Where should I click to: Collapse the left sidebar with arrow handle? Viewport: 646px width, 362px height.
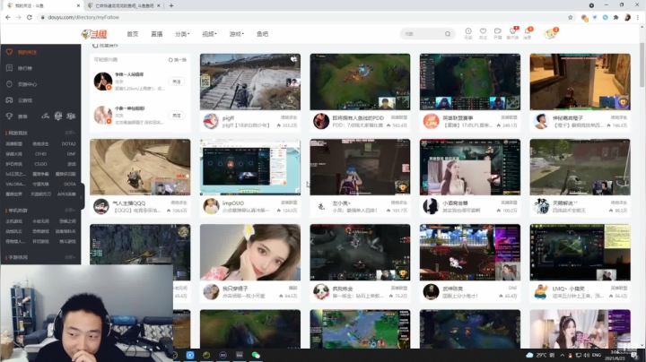click(x=82, y=196)
